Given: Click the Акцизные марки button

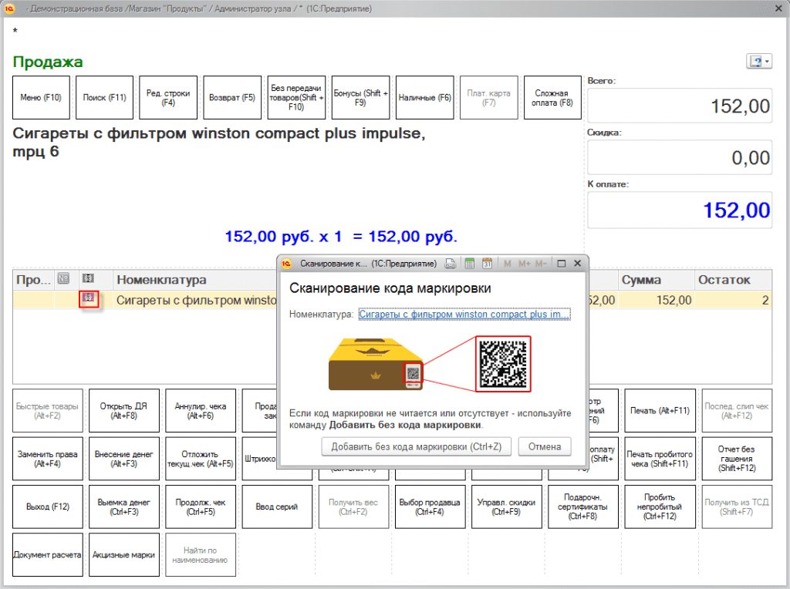Looking at the screenshot, I should point(123,554).
